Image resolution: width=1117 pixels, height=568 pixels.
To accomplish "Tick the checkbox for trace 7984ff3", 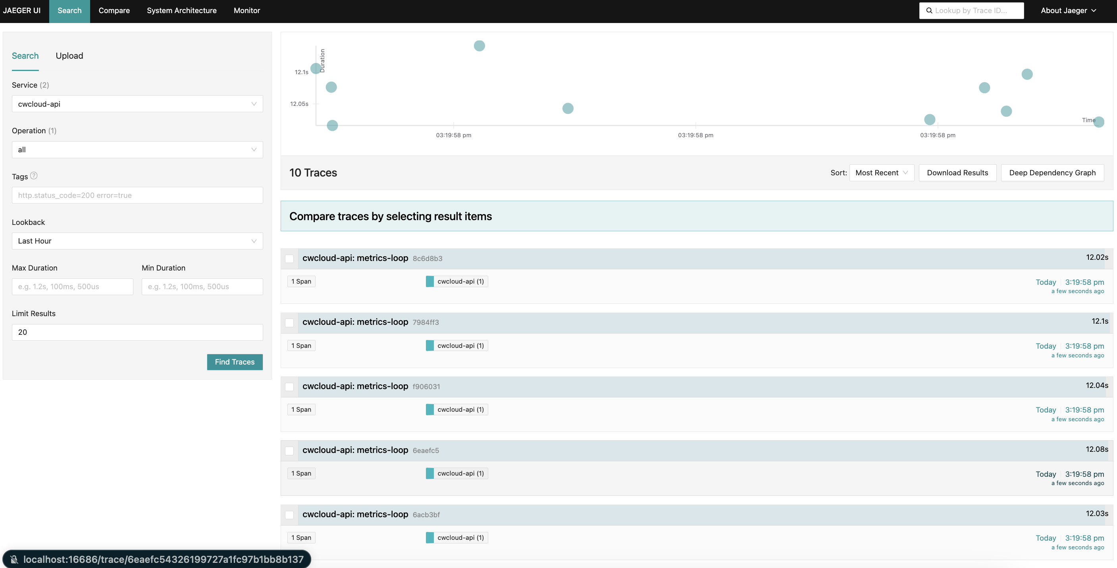I will point(289,323).
